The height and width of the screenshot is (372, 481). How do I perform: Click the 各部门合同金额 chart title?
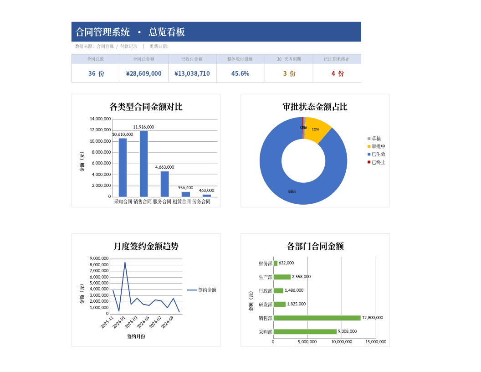coord(315,246)
